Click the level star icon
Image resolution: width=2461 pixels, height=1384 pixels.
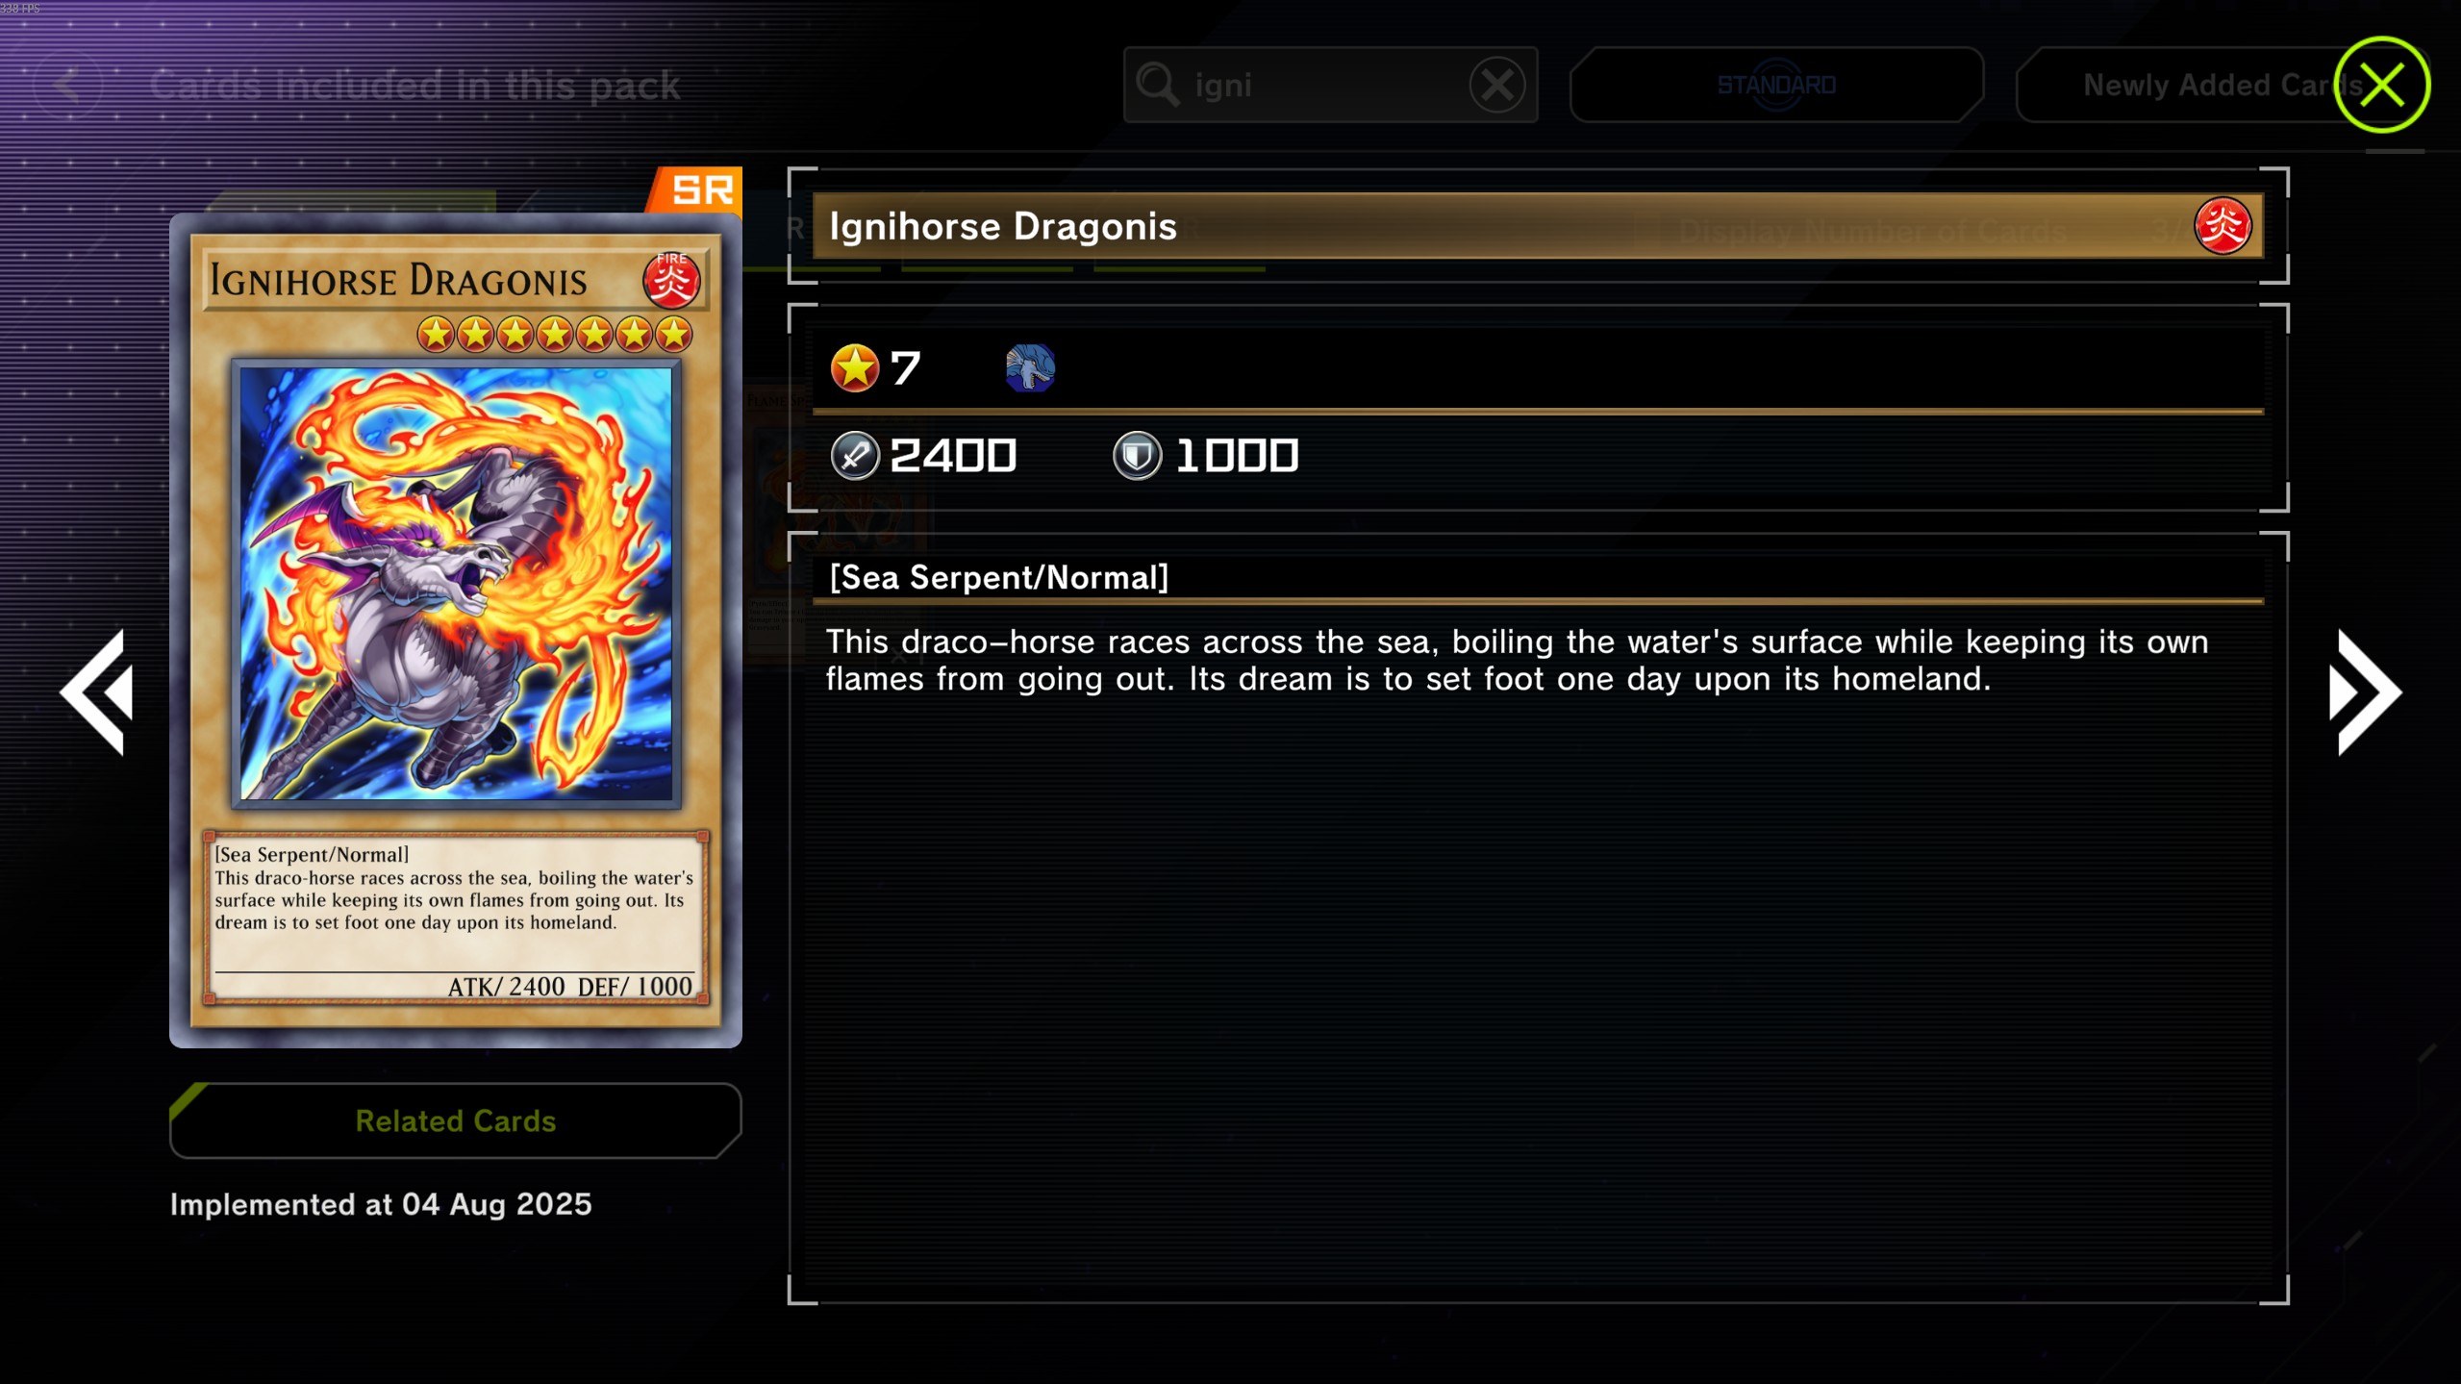point(854,368)
